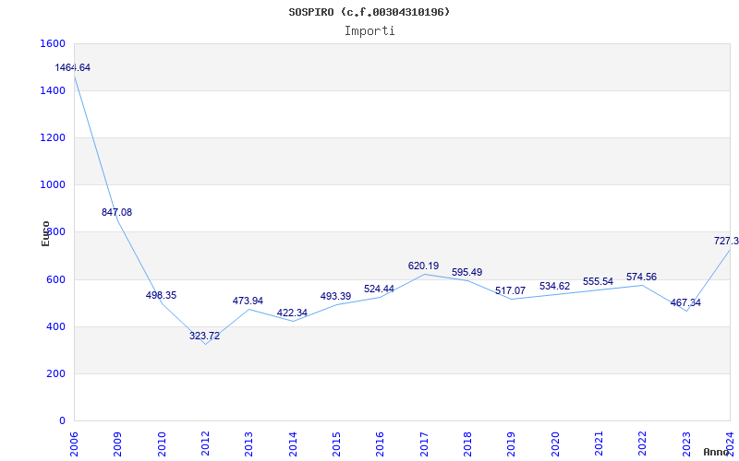Select year 2016 on x-axis
This screenshot has height=461, width=739.
380,443
